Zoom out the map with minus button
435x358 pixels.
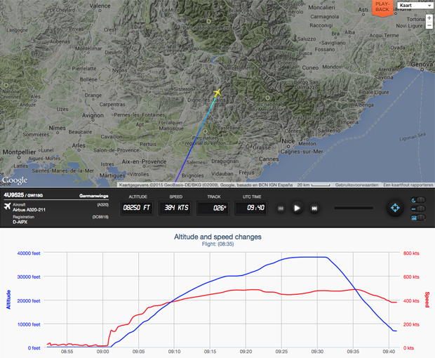pyautogui.click(x=429, y=25)
